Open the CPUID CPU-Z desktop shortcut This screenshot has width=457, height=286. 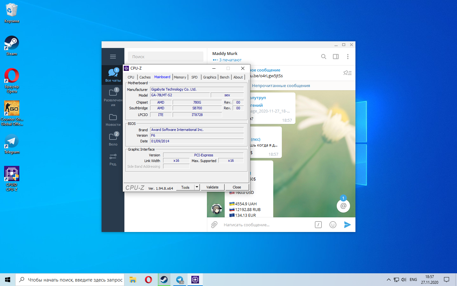pos(12,179)
